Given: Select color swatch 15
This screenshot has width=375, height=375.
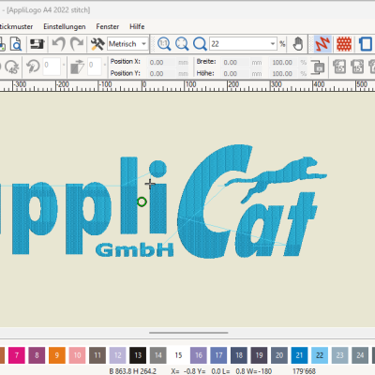Looking at the screenshot, I should tap(178, 355).
